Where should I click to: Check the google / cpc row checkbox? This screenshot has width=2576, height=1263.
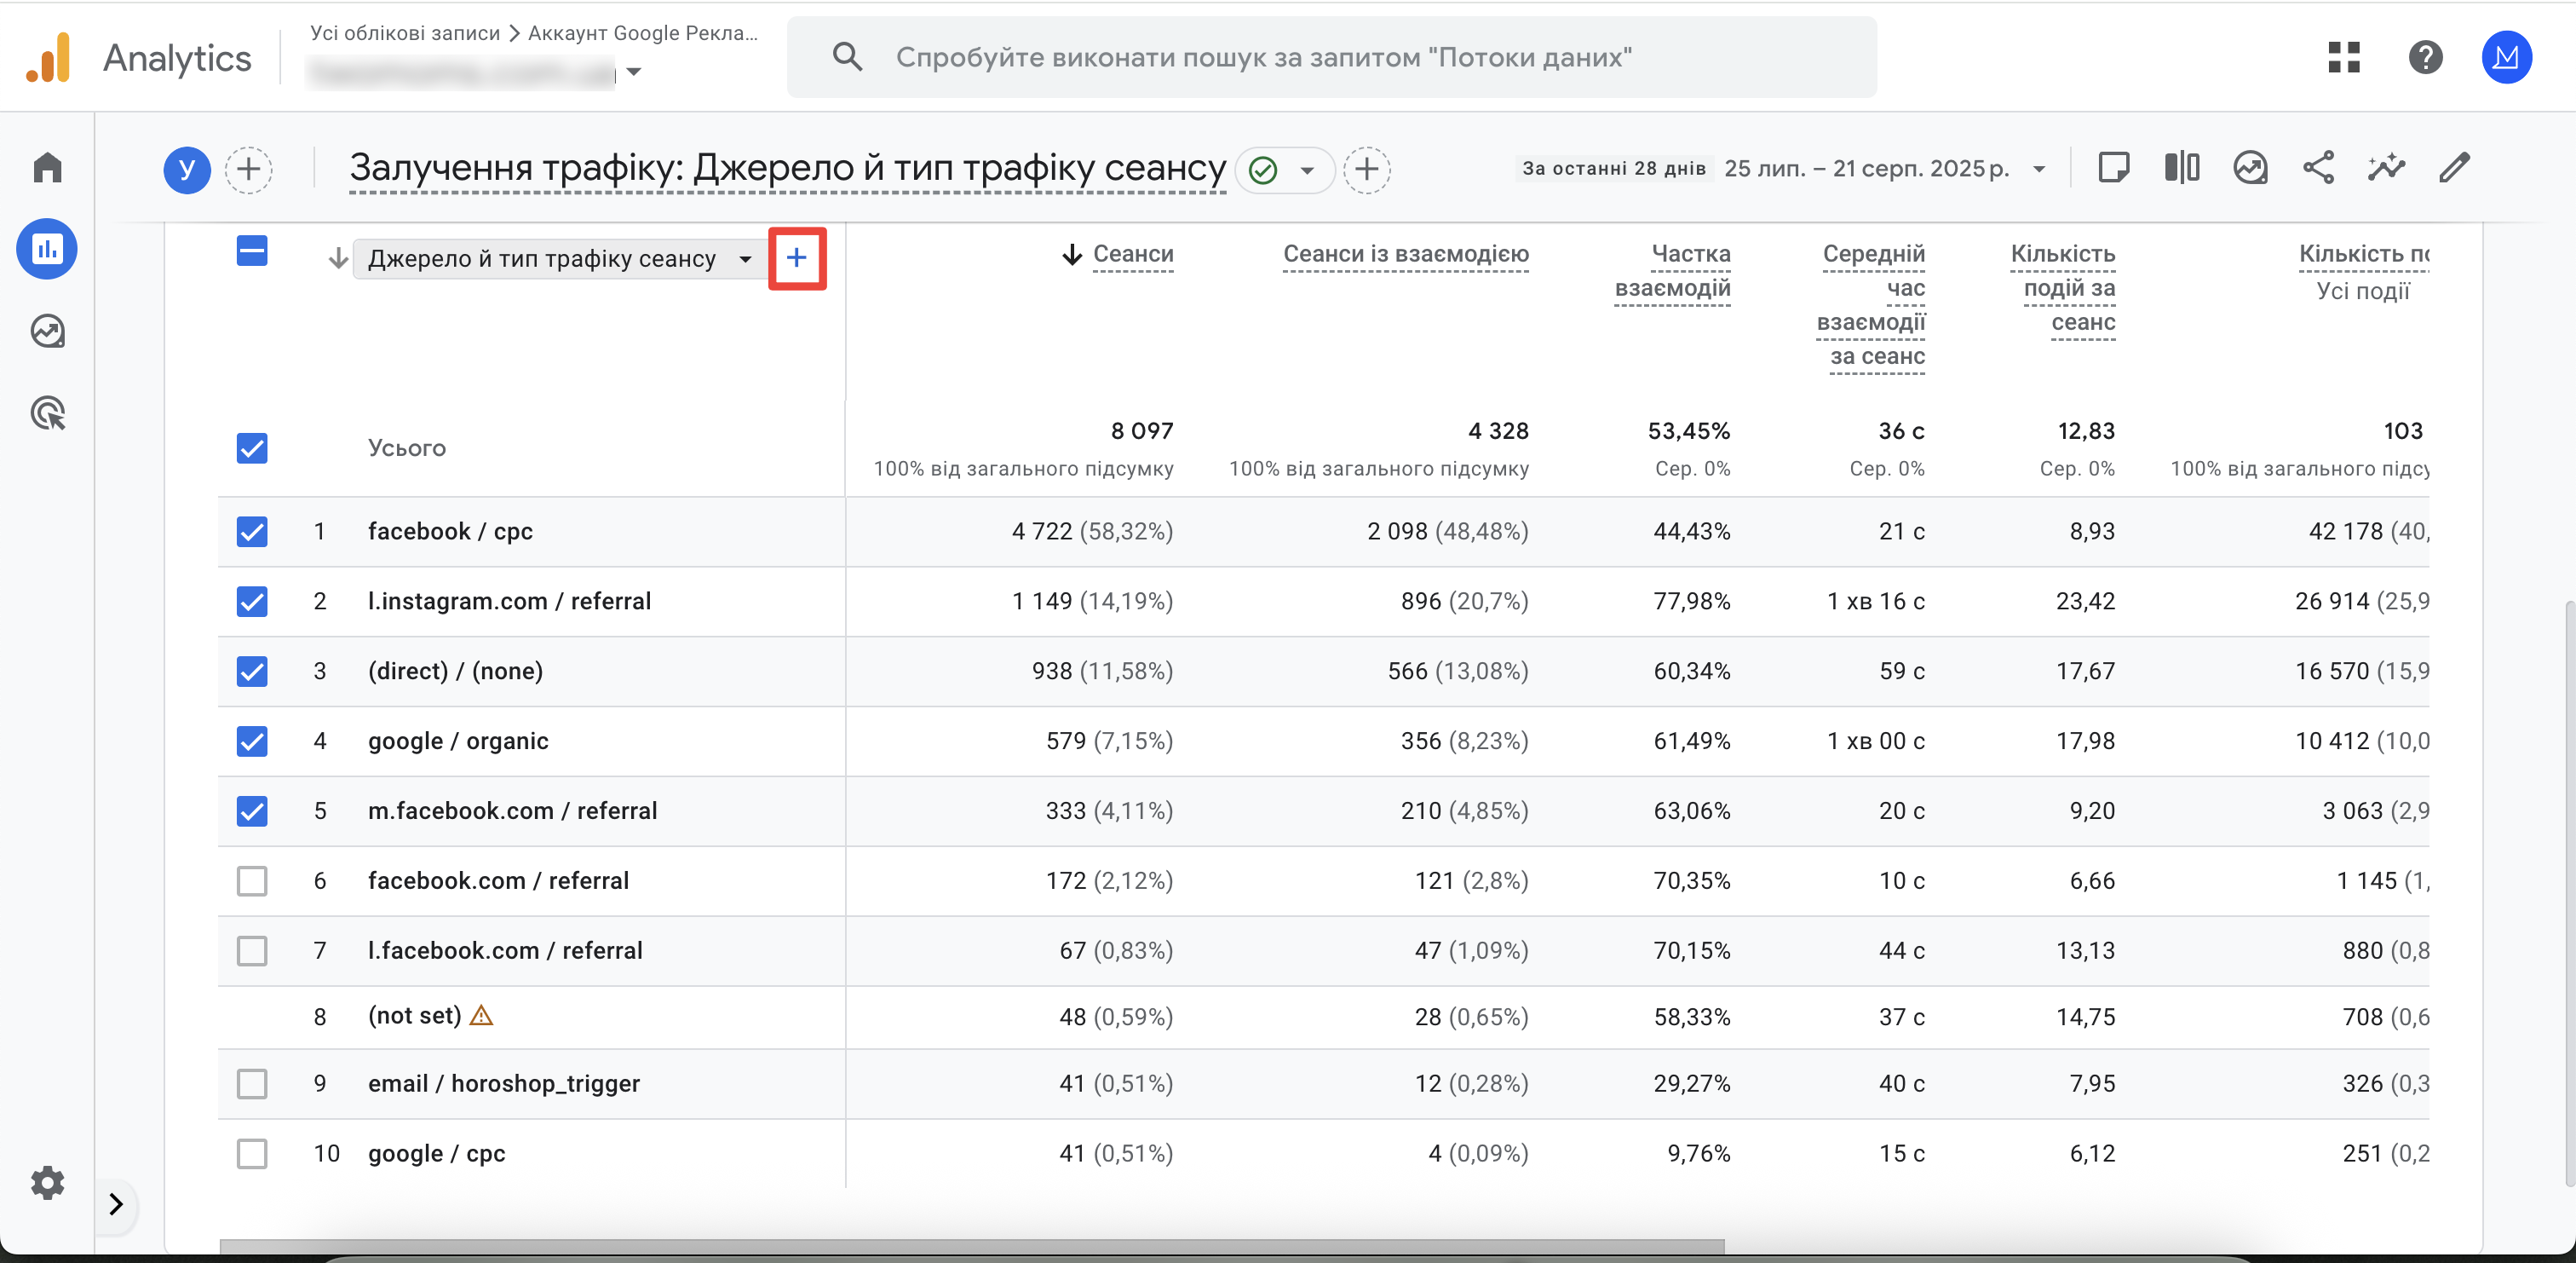252,1154
